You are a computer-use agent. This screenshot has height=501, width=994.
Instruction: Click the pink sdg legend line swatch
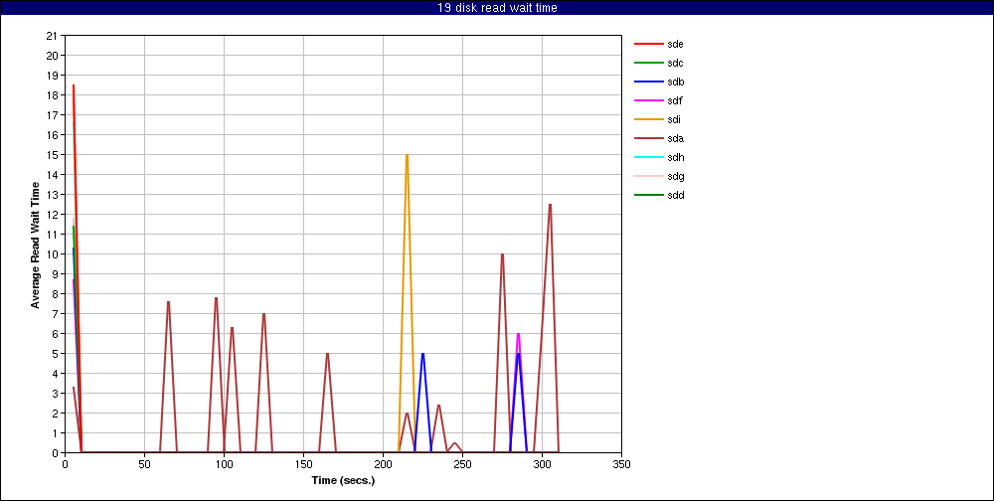(648, 176)
